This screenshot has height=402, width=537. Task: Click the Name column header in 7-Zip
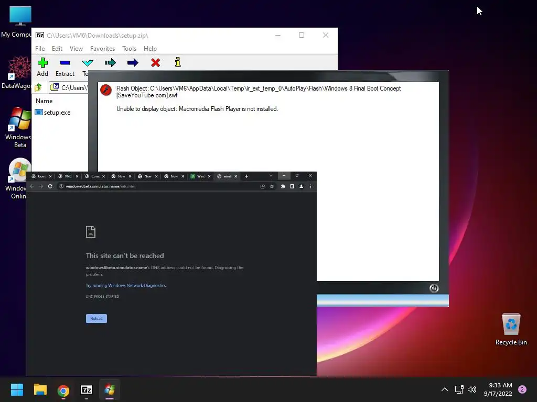[44, 101]
